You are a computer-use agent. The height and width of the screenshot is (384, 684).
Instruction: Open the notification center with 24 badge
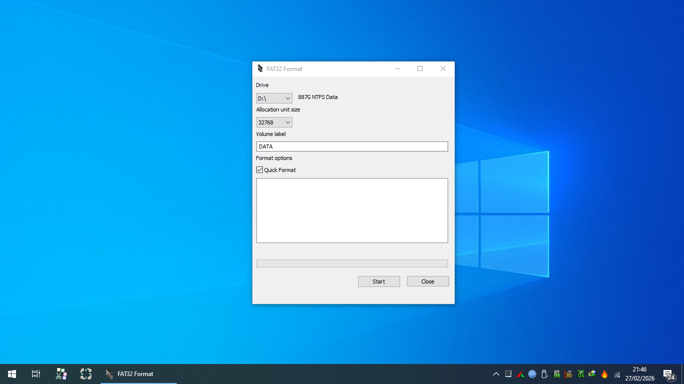coord(668,374)
